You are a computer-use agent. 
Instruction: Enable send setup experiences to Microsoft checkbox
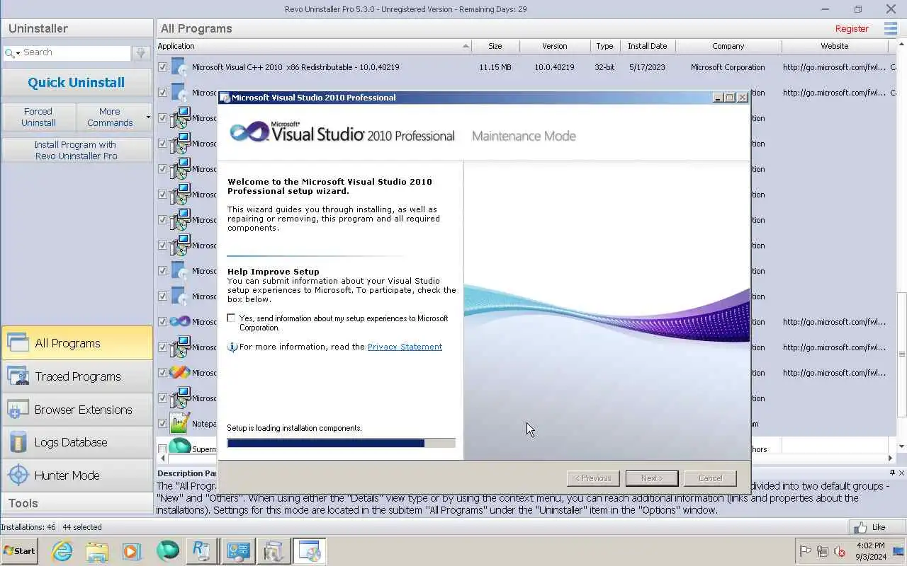pos(231,318)
